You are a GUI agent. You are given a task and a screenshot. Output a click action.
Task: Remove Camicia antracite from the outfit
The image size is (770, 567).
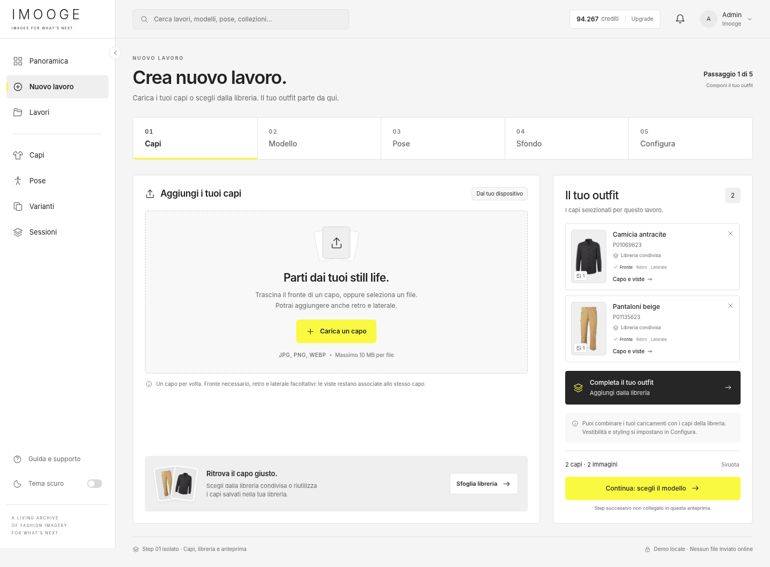point(730,234)
